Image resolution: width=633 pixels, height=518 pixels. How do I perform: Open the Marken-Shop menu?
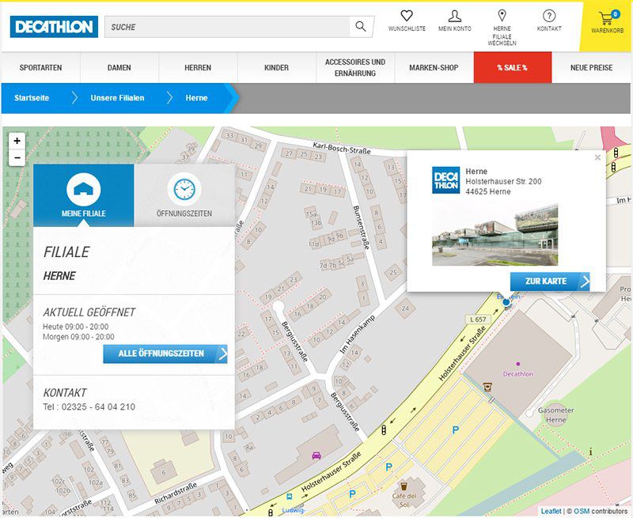point(434,68)
